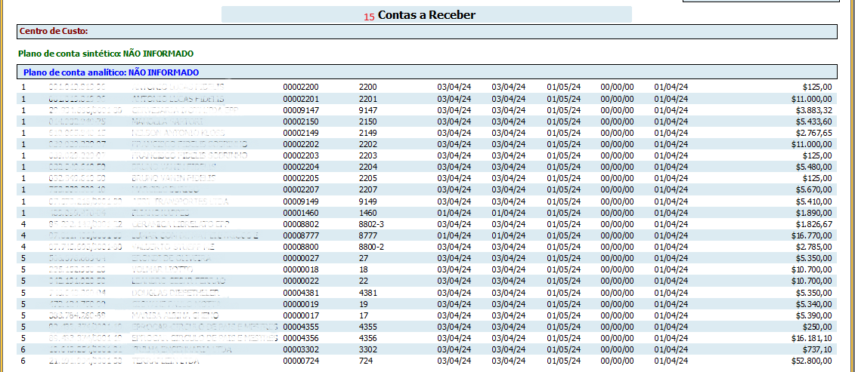Click document number 00003302

click(300, 349)
